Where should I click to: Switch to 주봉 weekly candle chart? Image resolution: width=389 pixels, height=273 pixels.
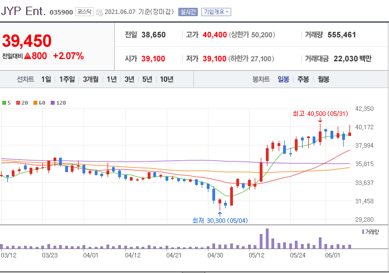303,79
